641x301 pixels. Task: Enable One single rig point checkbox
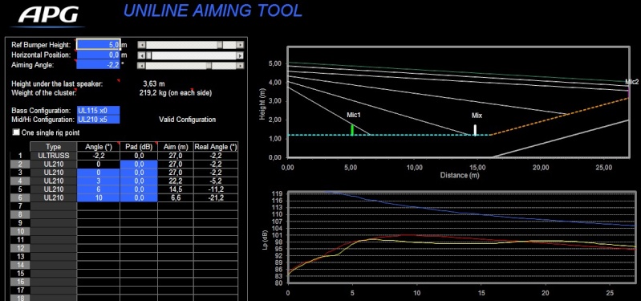pos(16,132)
